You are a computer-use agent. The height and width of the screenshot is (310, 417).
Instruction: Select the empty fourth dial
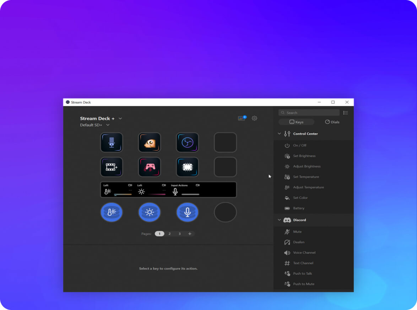225,212
